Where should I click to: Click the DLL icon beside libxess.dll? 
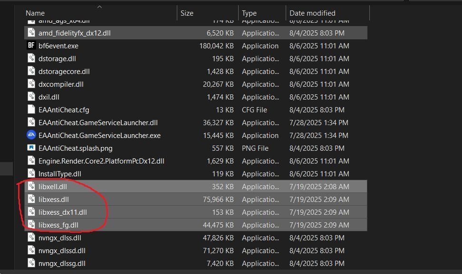pos(31,199)
